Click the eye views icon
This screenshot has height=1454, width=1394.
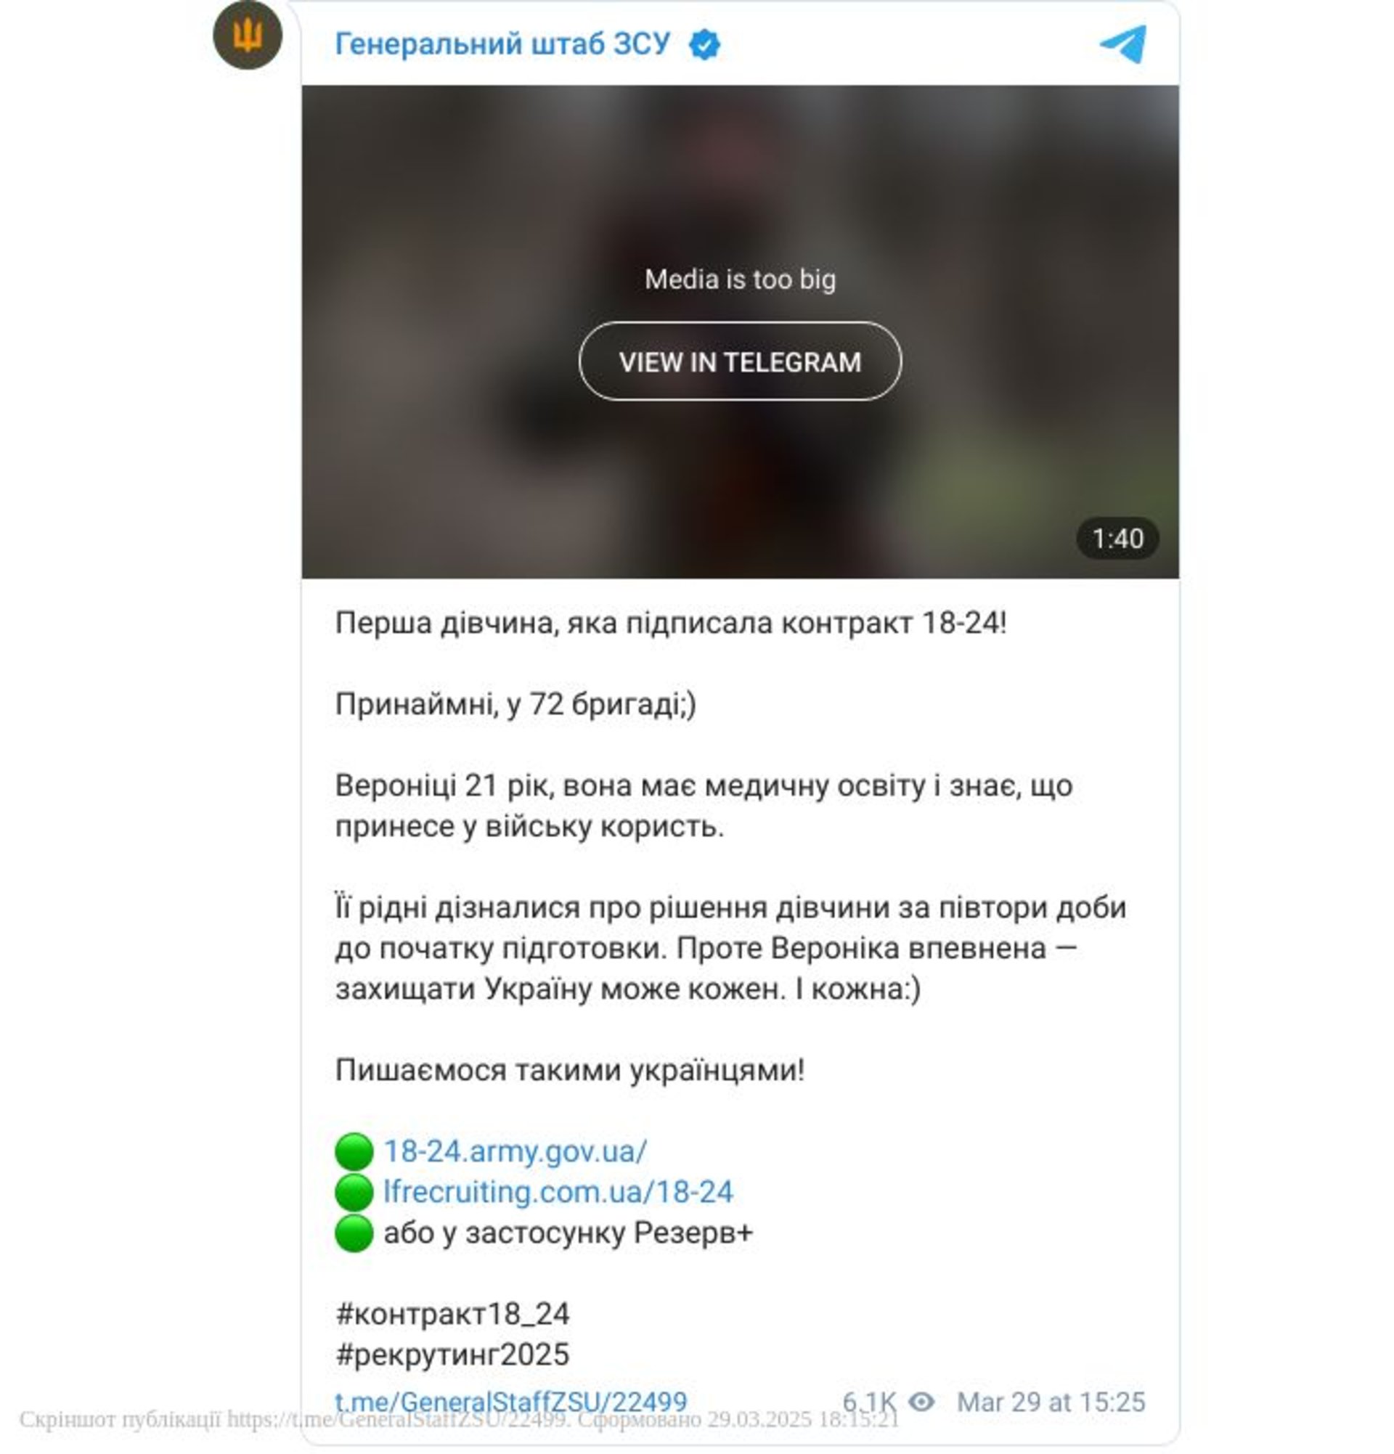point(921,1401)
